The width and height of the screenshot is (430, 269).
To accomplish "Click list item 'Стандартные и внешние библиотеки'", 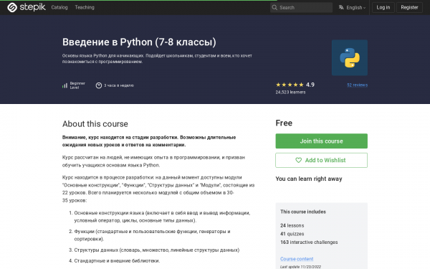I will [117, 261].
